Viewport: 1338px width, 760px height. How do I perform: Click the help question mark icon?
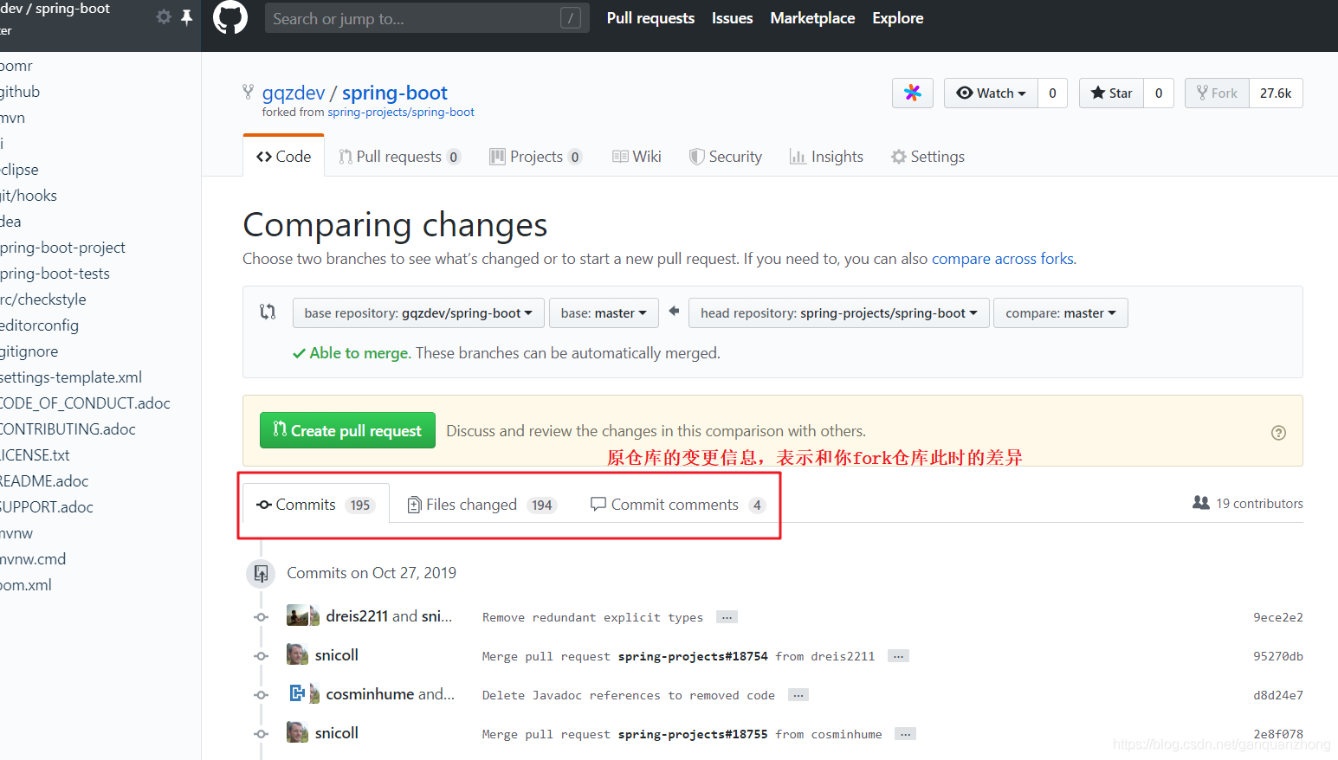coord(1278,433)
